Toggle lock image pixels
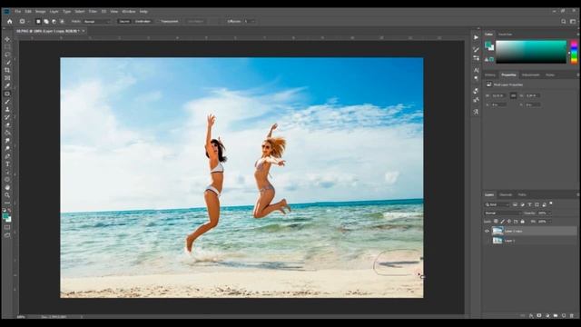The width and height of the screenshot is (581, 327). pos(502,222)
